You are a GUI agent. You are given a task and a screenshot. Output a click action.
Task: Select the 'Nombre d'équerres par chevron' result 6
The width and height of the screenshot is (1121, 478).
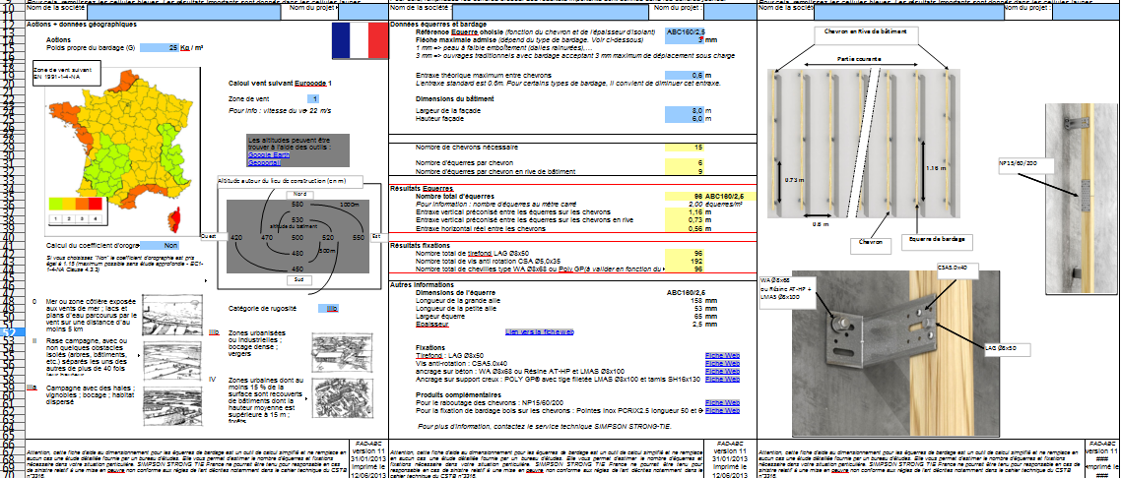(x=685, y=163)
